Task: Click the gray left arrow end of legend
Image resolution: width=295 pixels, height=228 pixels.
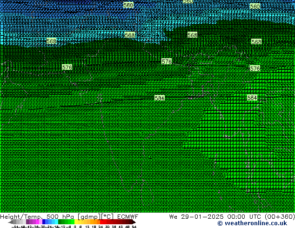Action: 11,222
